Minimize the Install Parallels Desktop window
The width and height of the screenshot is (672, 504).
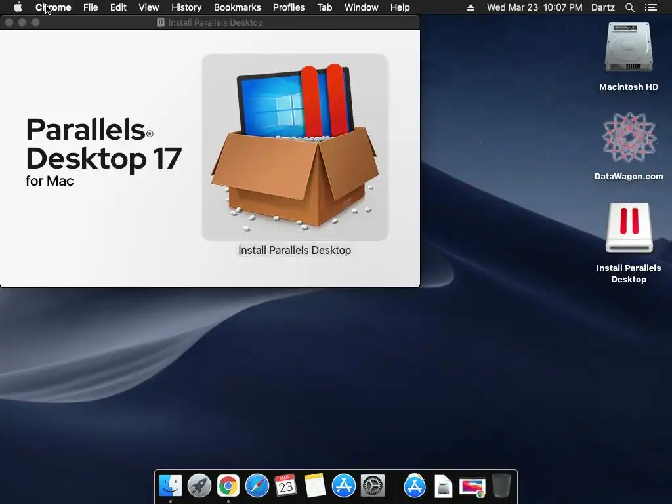[22, 22]
